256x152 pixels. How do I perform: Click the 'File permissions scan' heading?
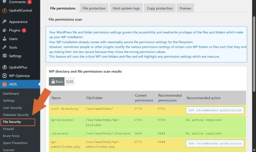65,19
